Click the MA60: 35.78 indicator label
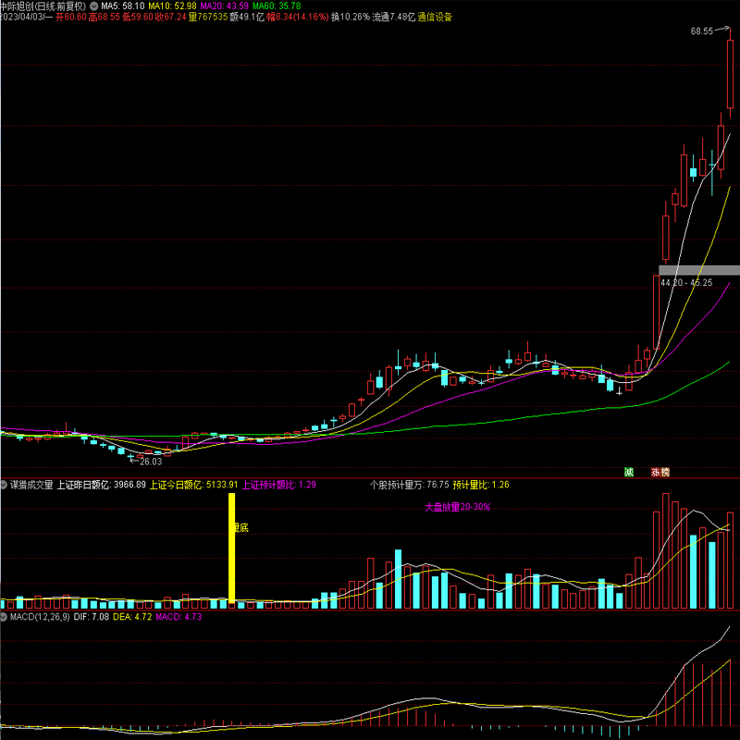Image resolution: width=740 pixels, height=740 pixels. click(277, 6)
